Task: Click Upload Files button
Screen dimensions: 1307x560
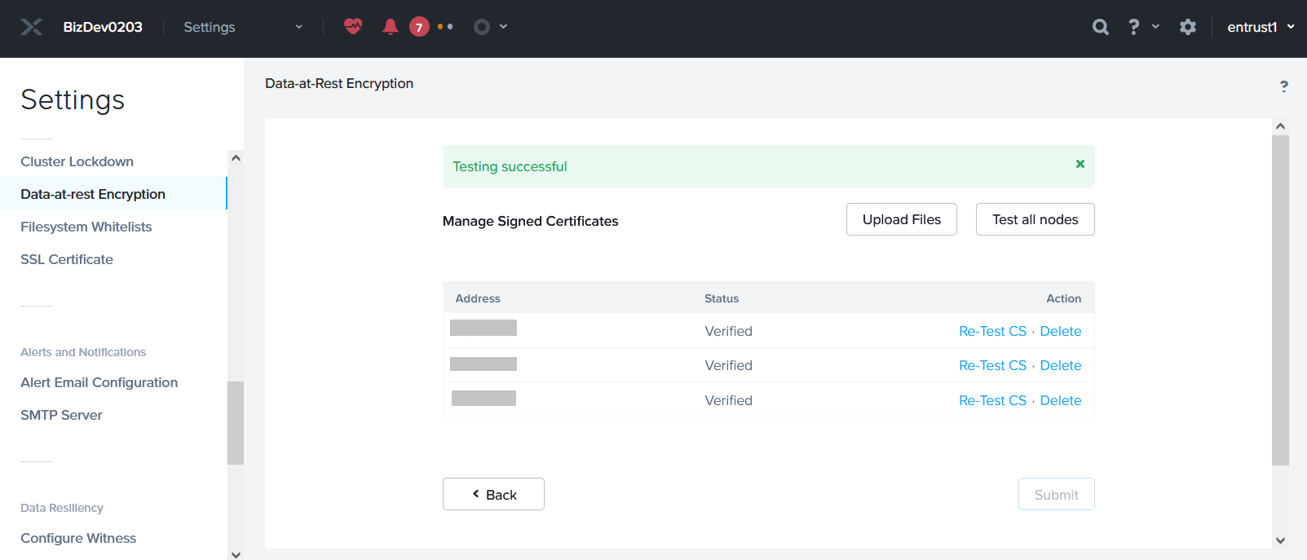Action: [x=902, y=219]
